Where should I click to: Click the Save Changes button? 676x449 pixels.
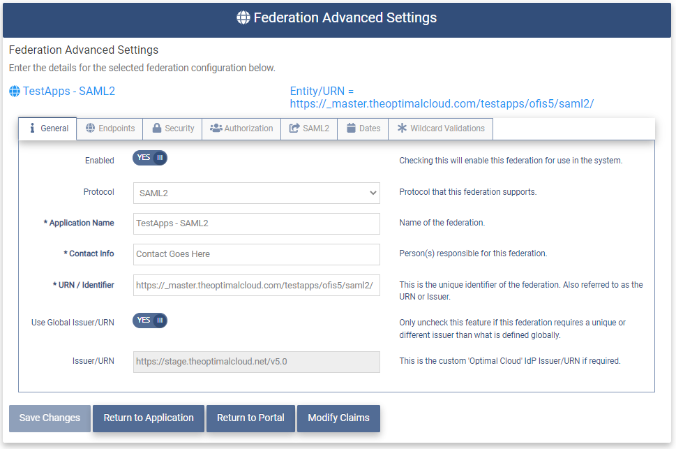tap(50, 418)
